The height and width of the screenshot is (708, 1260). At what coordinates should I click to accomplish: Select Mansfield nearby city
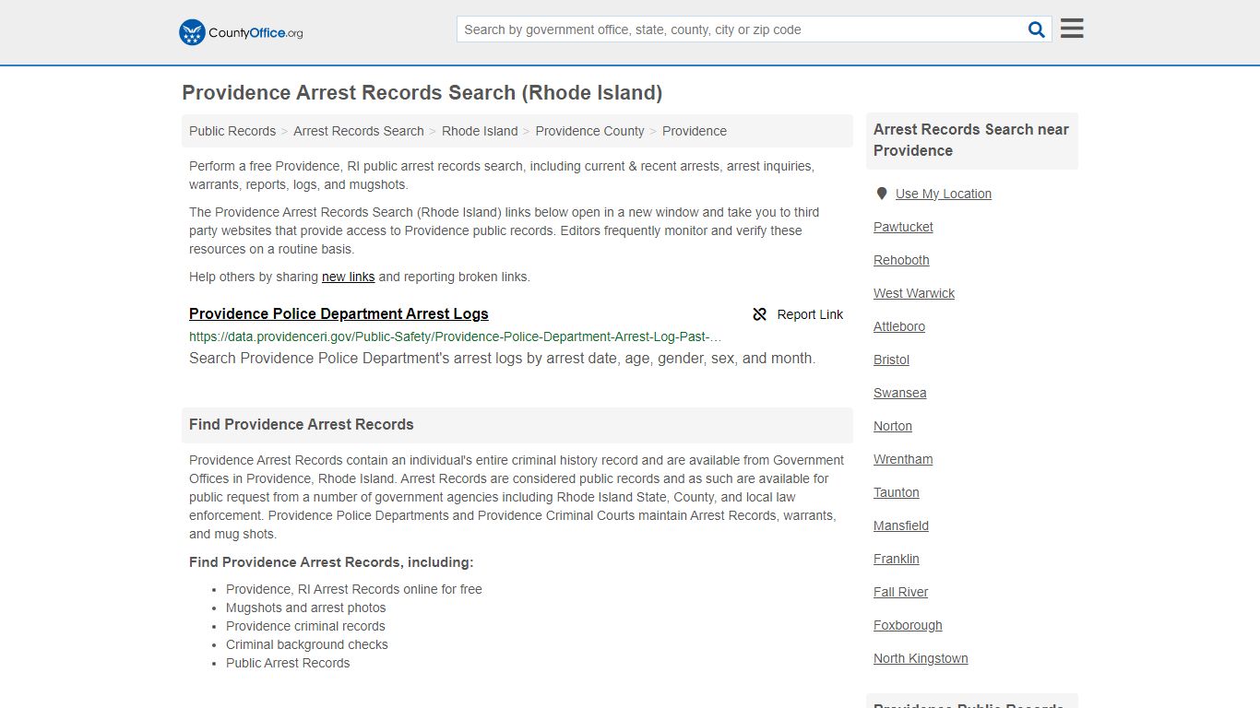[x=901, y=525]
